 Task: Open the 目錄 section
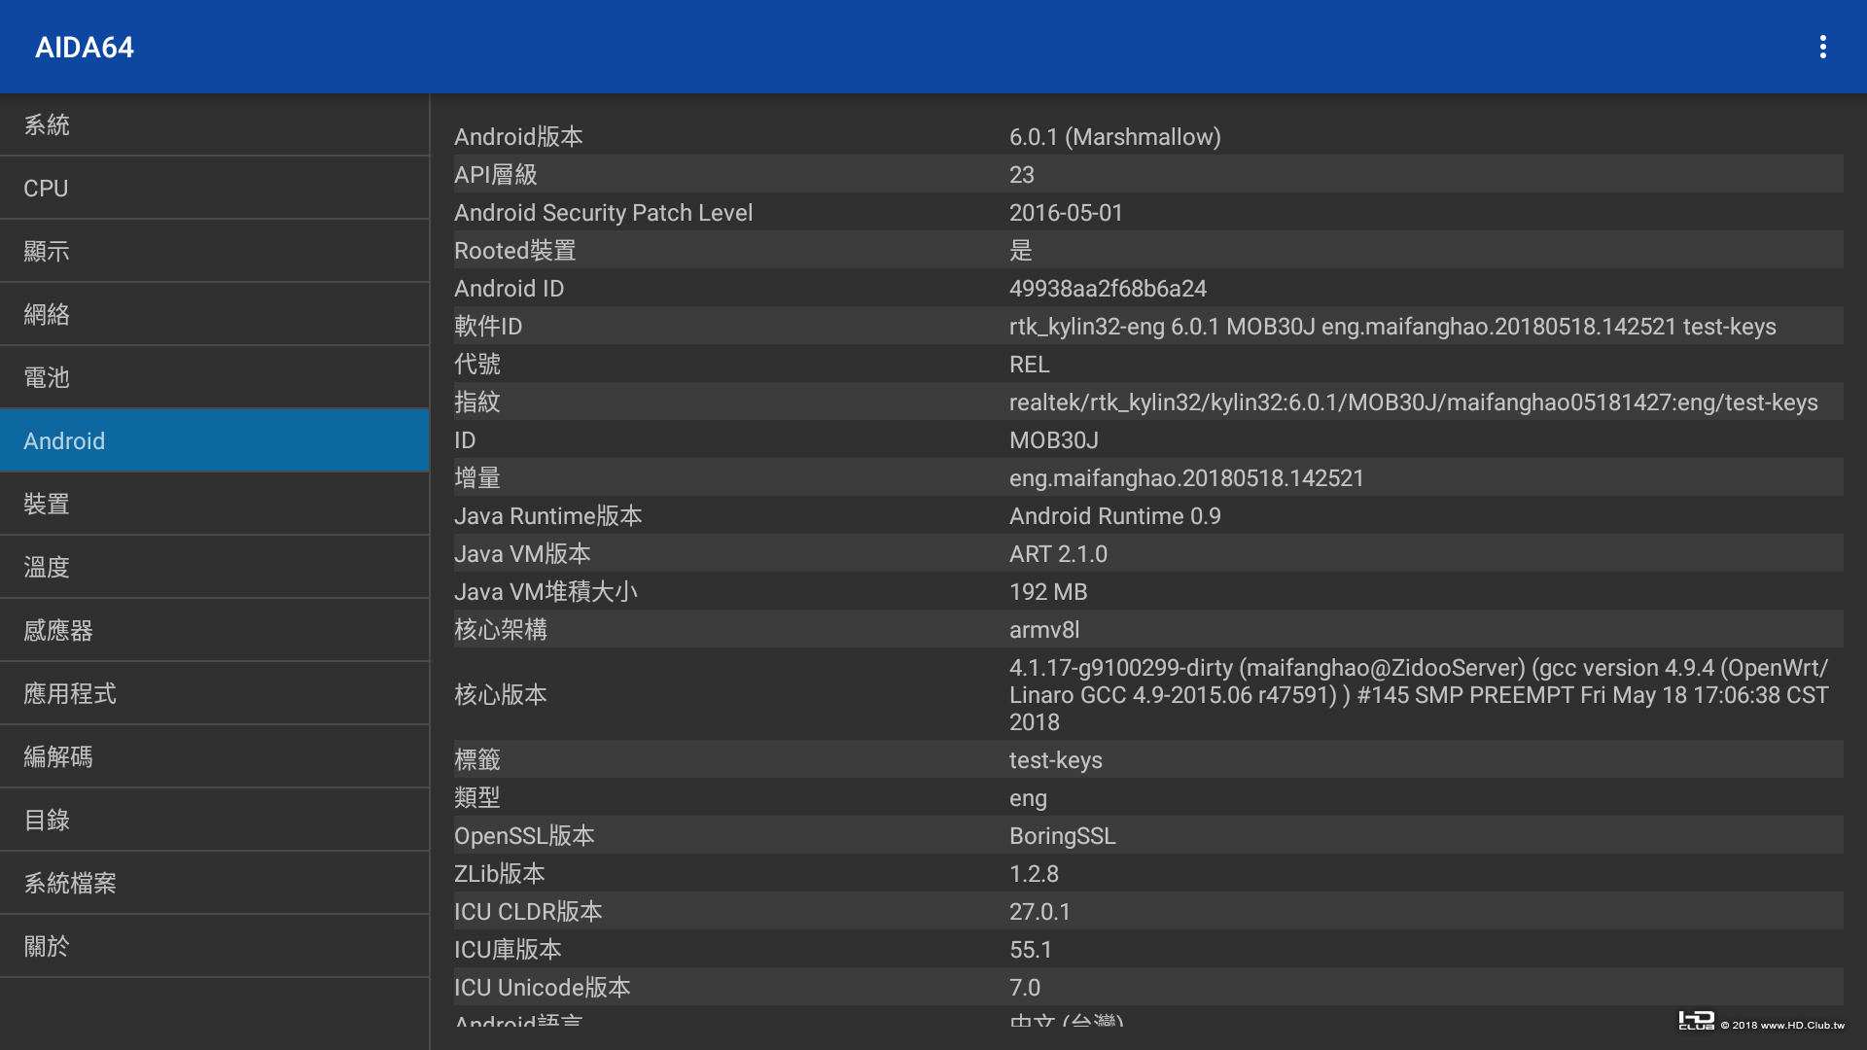[x=214, y=821]
